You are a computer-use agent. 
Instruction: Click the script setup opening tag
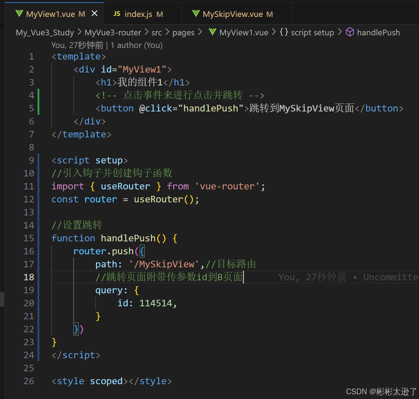pos(90,160)
